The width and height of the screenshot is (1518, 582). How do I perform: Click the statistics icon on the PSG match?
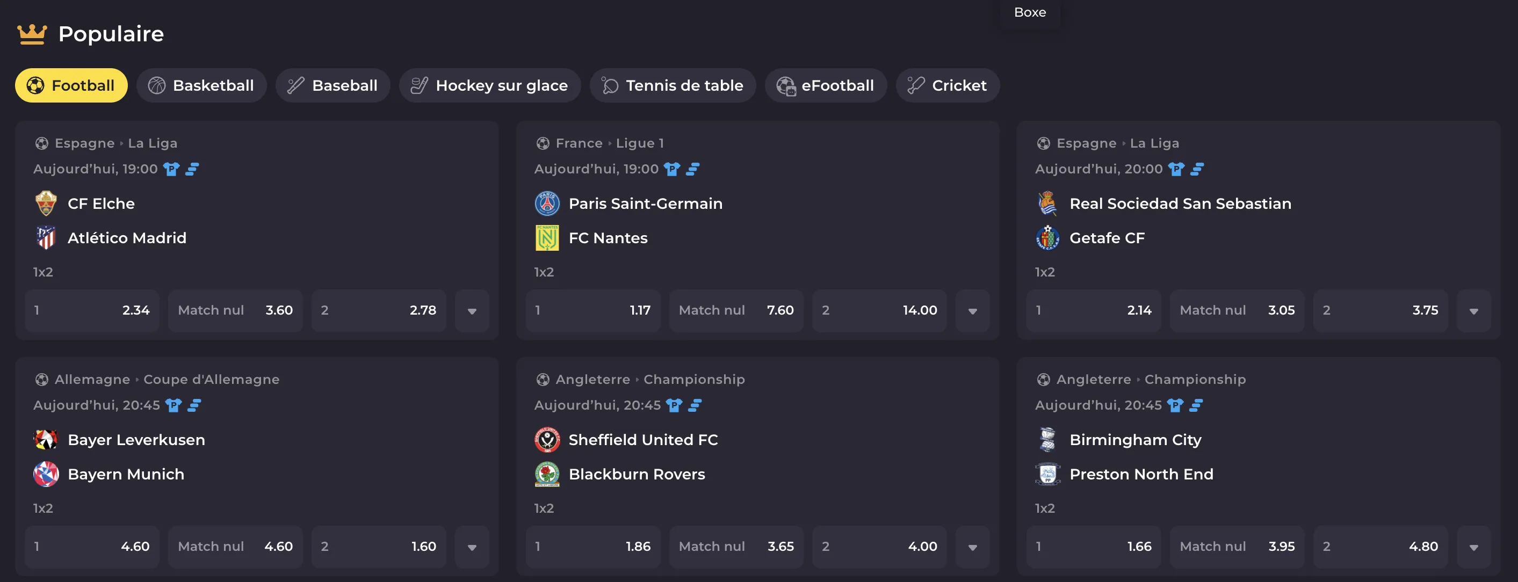click(693, 170)
